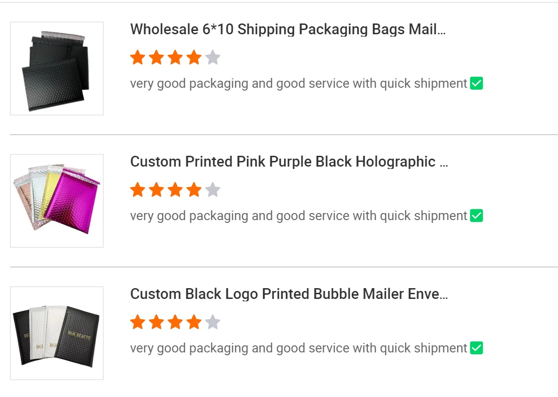Click second orange star under Black Logo mailer
Screen dimensions: 558x397
(x=156, y=322)
